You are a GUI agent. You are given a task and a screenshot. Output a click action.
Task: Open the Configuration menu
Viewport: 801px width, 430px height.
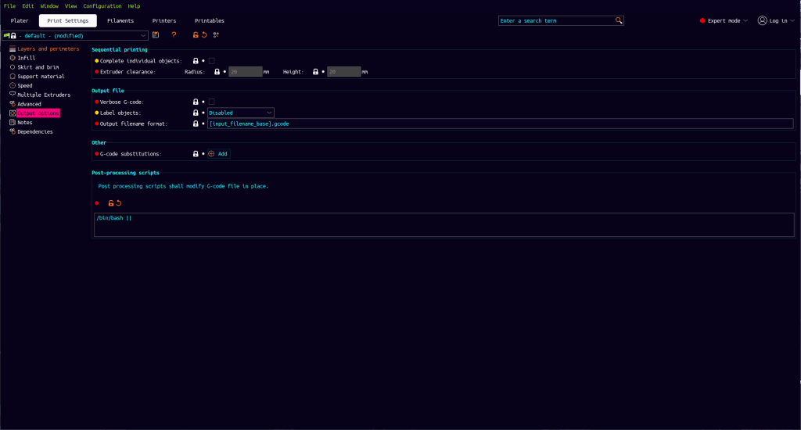[x=102, y=5]
